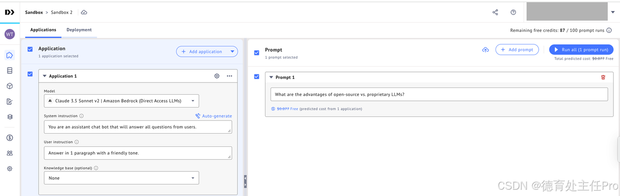The width and height of the screenshot is (620, 196).
Task: Uncheck the Application 1 checkbox
Action: point(30,74)
